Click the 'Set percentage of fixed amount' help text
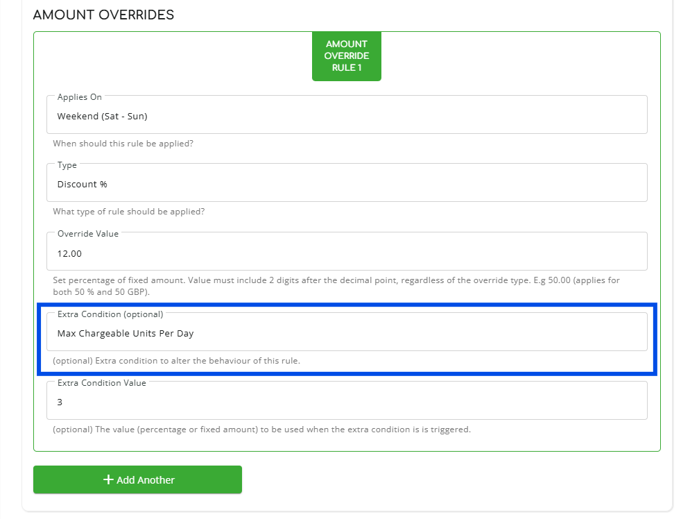The image size is (699, 519). 336,286
